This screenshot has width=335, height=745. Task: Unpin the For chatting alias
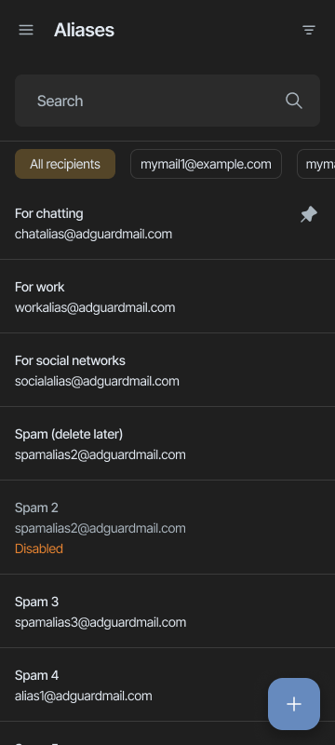click(x=309, y=214)
